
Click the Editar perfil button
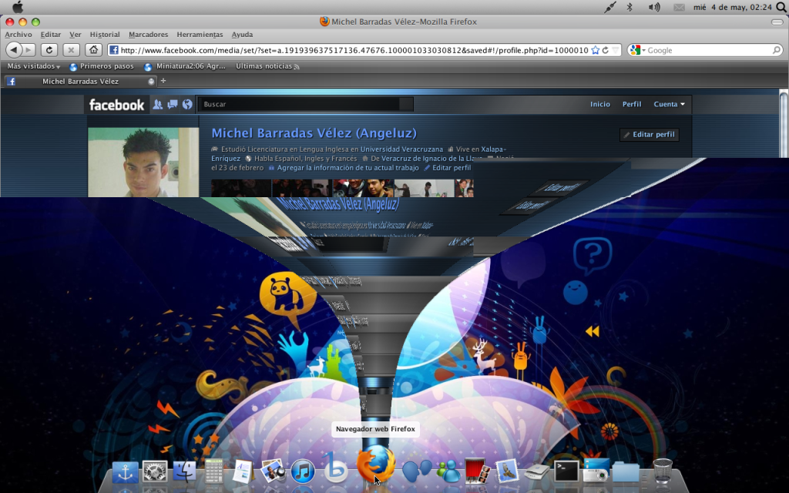tap(649, 134)
